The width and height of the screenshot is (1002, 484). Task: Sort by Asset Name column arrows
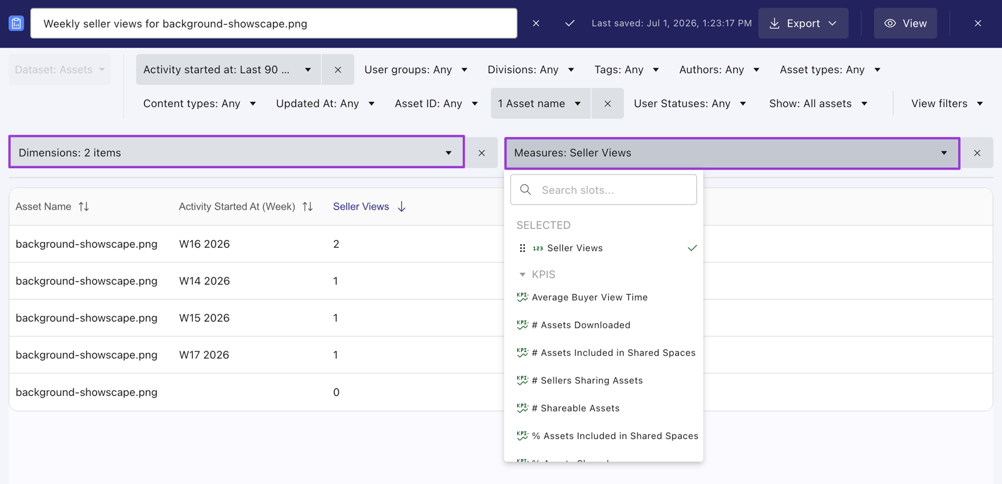pyautogui.click(x=84, y=206)
